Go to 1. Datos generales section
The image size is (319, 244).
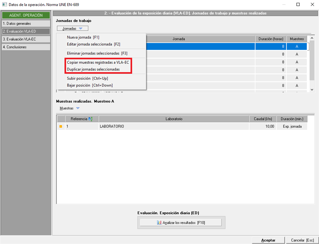26,24
